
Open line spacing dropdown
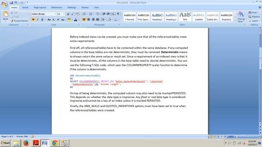click(104, 20)
